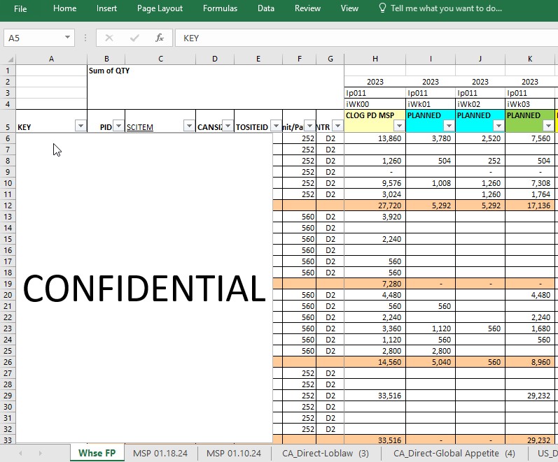558x462 pixels.
Task: Open the CLOG PD MSP filter dropdown
Action: coord(399,126)
